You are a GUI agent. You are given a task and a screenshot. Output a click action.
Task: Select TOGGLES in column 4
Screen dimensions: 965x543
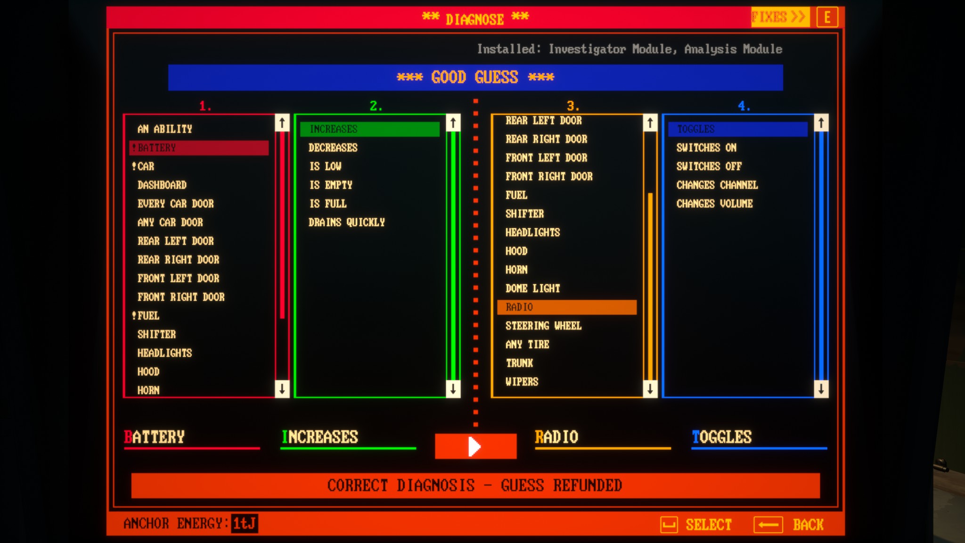coord(737,128)
